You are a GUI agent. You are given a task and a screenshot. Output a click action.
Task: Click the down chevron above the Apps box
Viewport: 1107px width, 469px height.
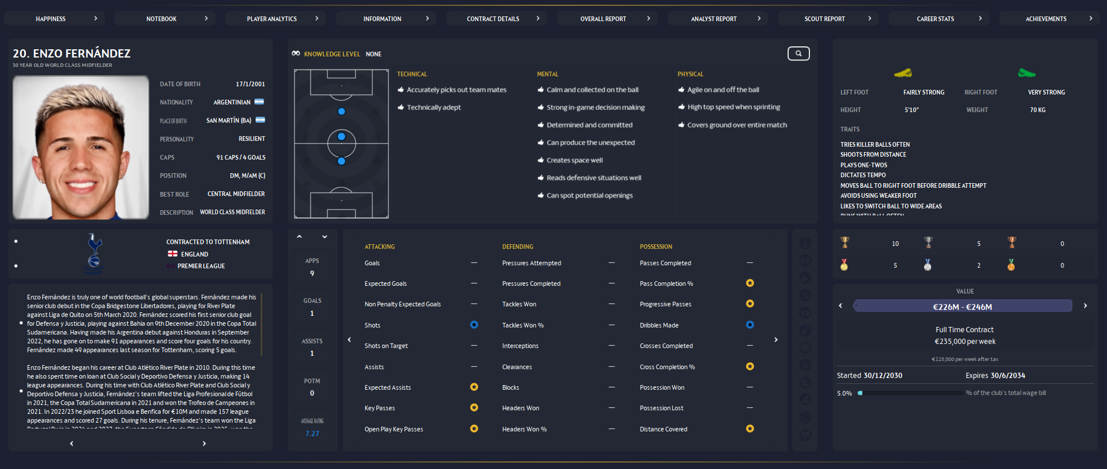click(x=325, y=237)
